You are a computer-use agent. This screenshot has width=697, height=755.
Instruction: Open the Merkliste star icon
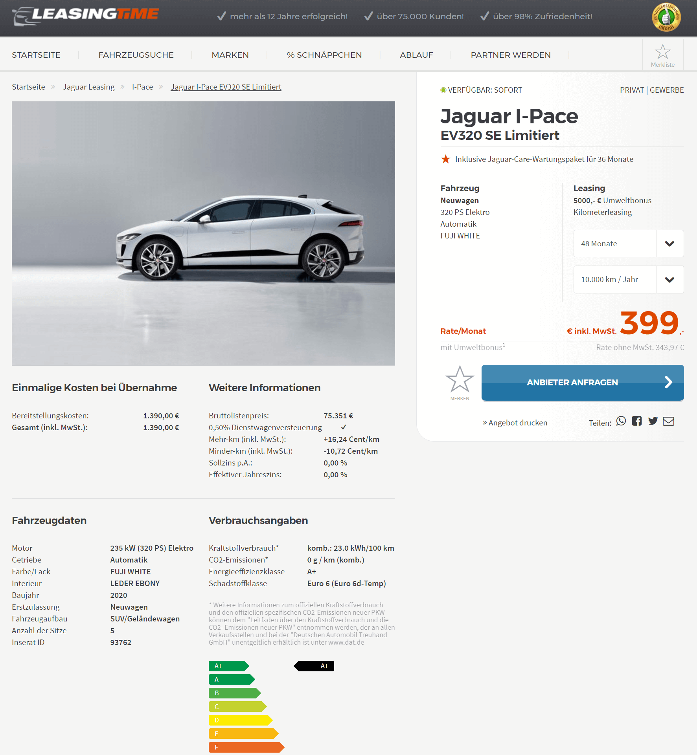(x=663, y=52)
